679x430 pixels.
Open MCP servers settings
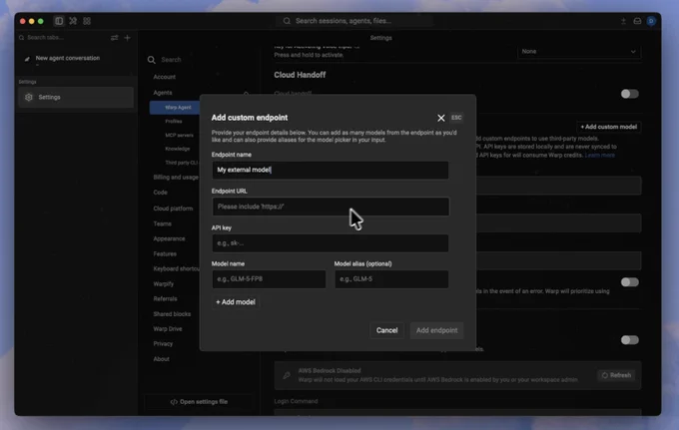click(x=180, y=136)
